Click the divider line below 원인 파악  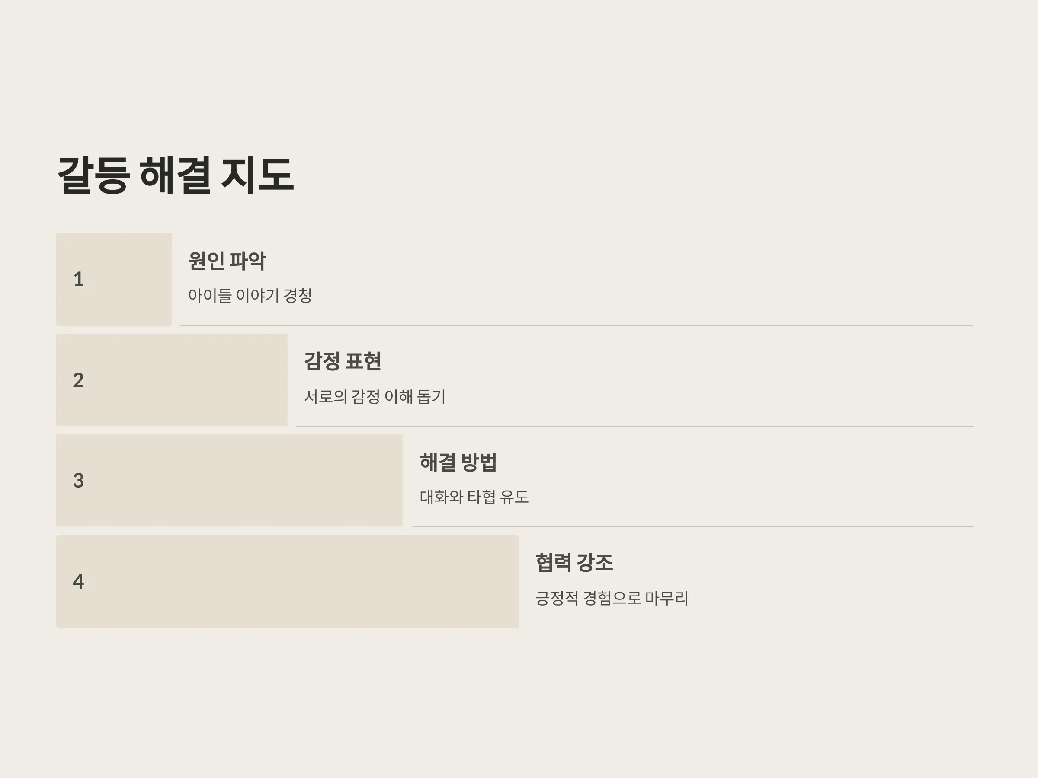coord(577,326)
